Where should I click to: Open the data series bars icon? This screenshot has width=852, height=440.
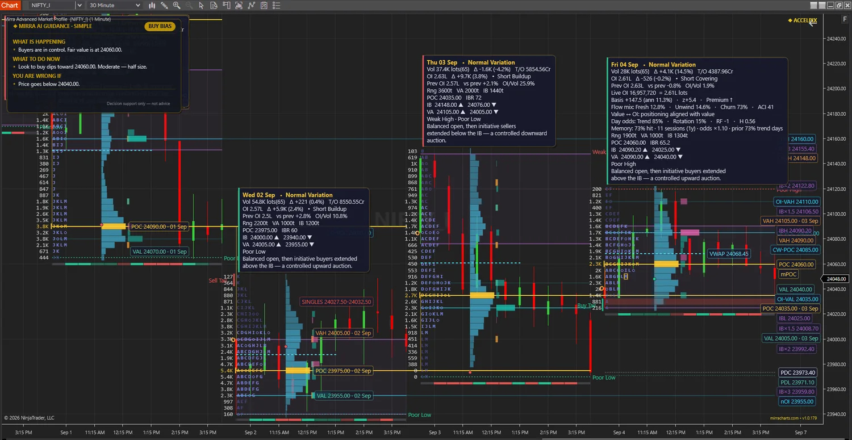tap(239, 5)
